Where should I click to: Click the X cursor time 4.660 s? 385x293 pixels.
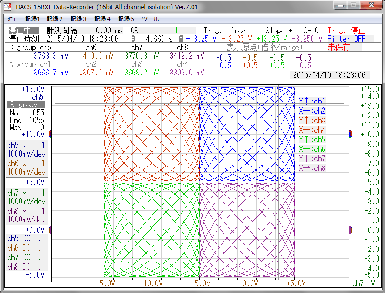[x=159, y=39]
